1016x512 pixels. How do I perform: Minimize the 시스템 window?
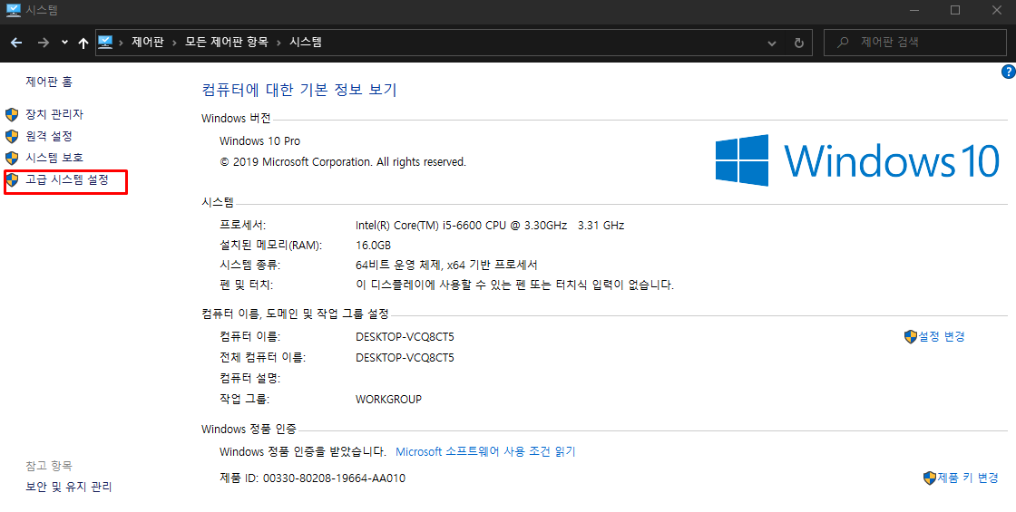(914, 10)
